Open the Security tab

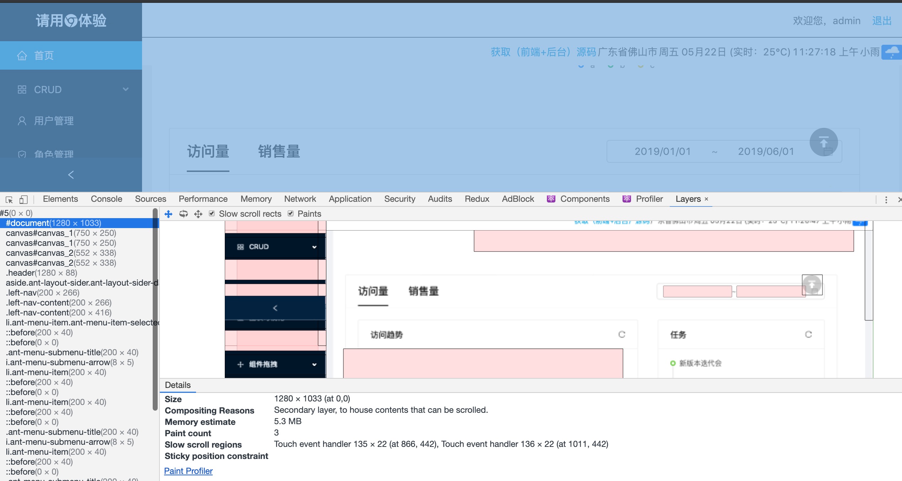[x=400, y=199]
